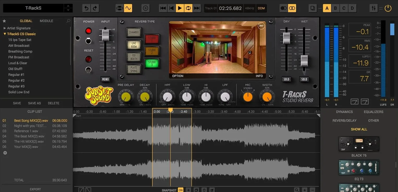The image size is (398, 192).
Task: Select comparison slot B
Action: 335,8
